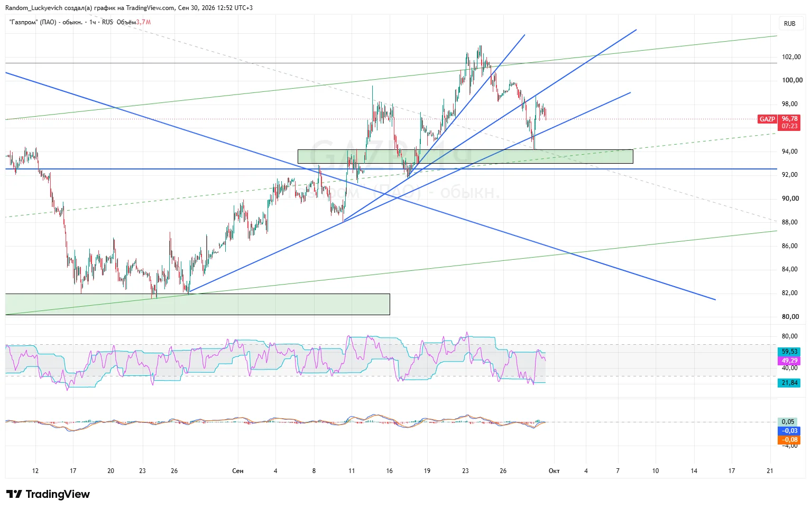Select the RUB currency button
811x510 pixels.
(x=789, y=24)
